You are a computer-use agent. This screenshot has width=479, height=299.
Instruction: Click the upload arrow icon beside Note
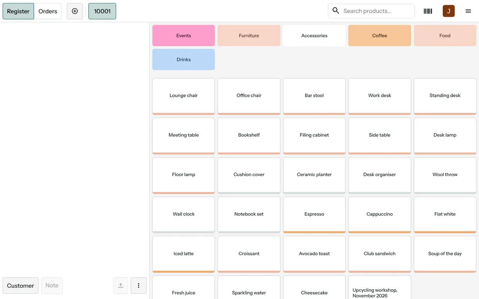pyautogui.click(x=120, y=286)
